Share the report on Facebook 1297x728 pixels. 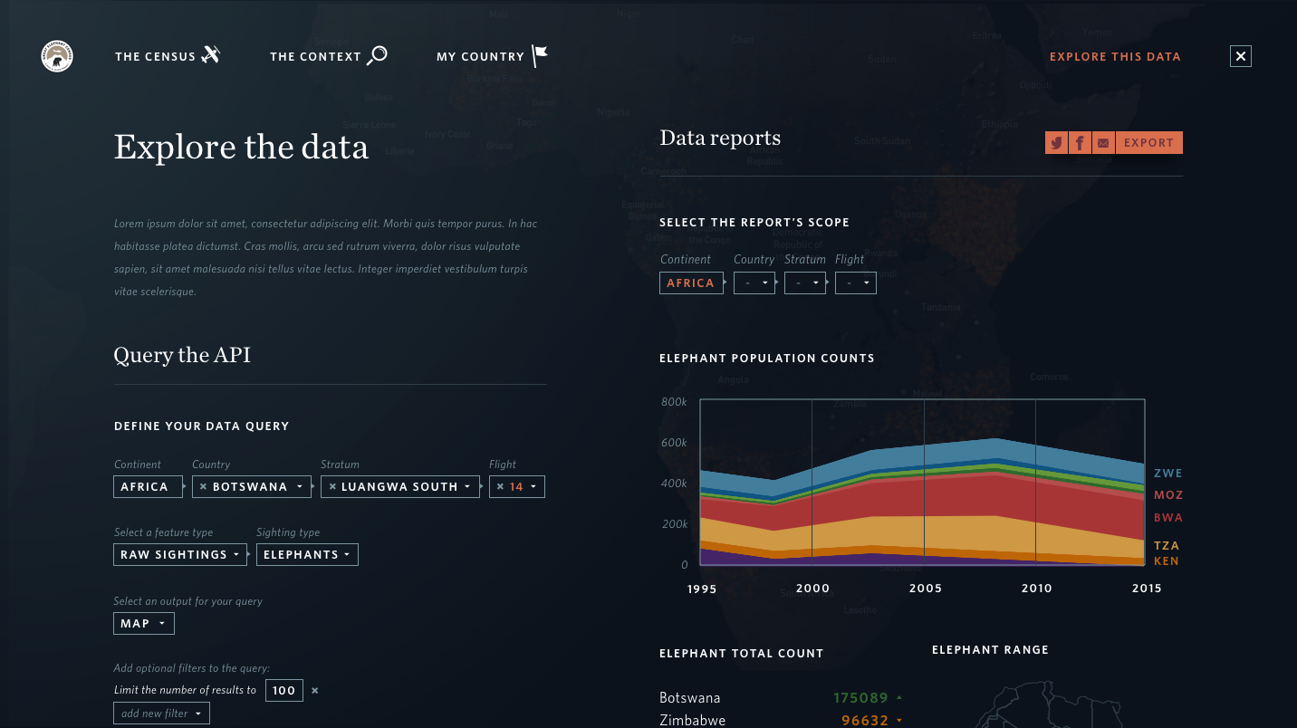[x=1080, y=143]
